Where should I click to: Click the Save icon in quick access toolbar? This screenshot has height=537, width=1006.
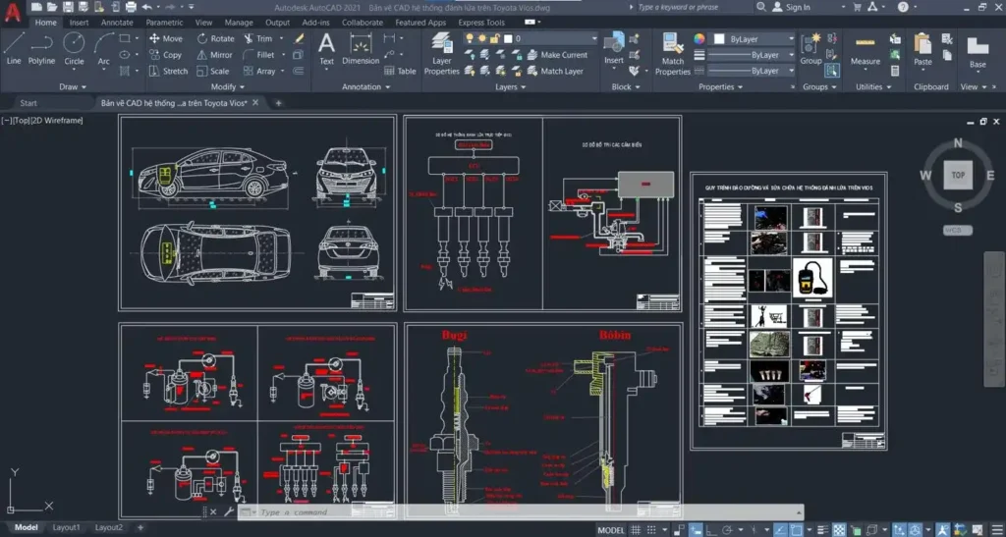[x=68, y=7]
